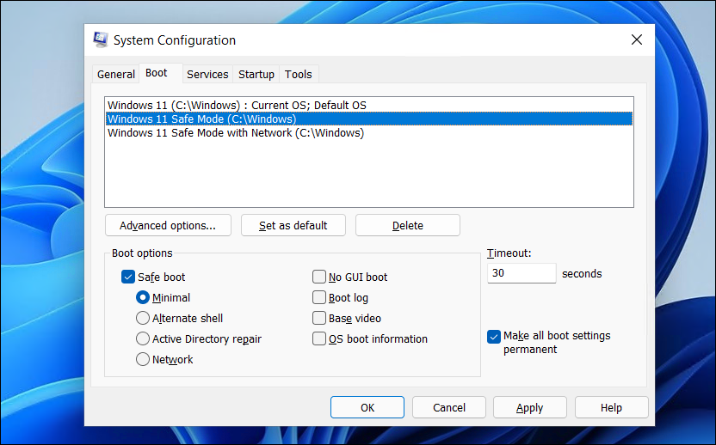Screen dimensions: 716x445
Task: Choose the Alternate shell radio option
Action: coord(143,319)
